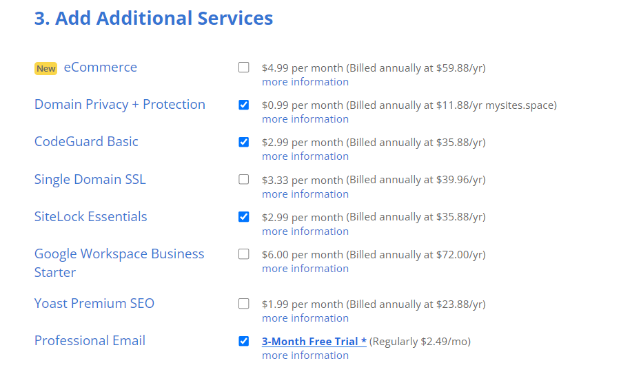Click more information under Single Domain SSL
This screenshot has height=383, width=621.
pyautogui.click(x=305, y=194)
